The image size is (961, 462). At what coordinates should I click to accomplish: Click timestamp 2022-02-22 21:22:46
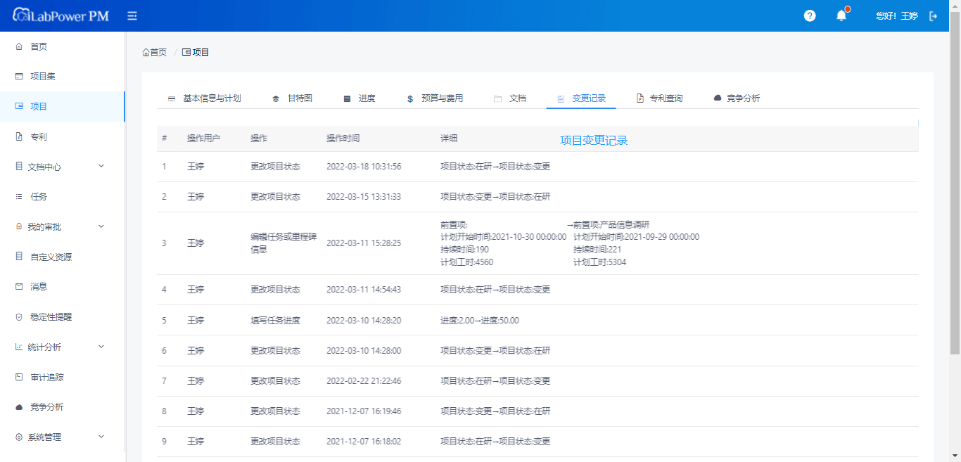tap(364, 381)
